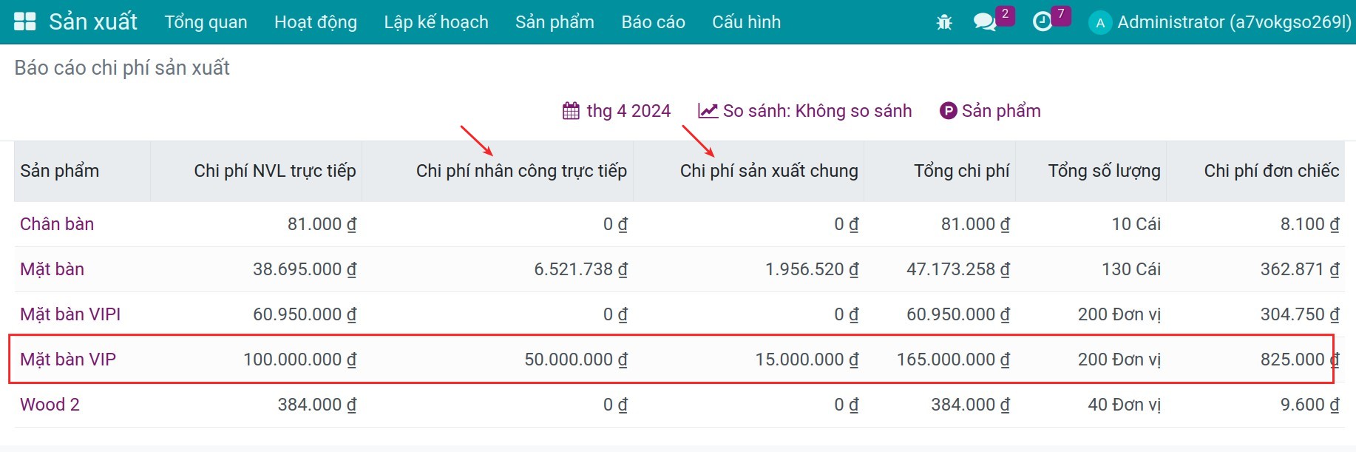
Task: Open the Báo cáo menu
Action: [x=654, y=22]
